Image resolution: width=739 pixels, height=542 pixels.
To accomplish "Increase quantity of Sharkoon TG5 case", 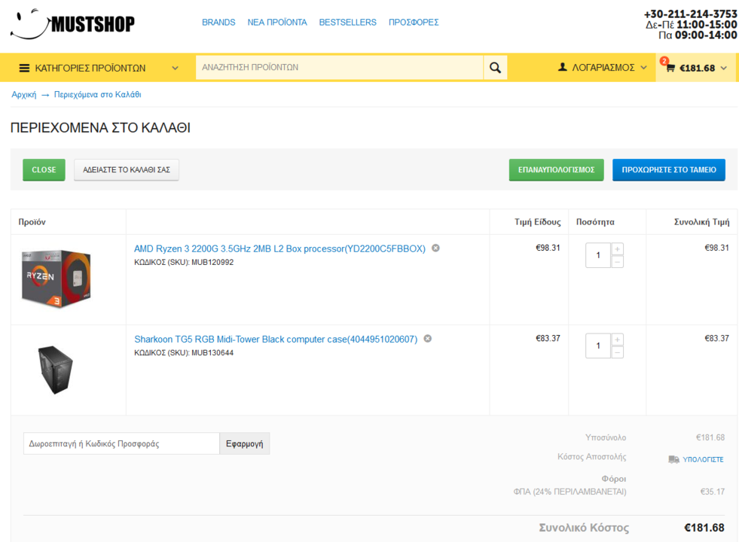I will [x=618, y=339].
